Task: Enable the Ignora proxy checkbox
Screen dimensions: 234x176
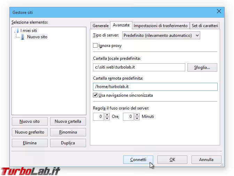Action: coord(95,46)
